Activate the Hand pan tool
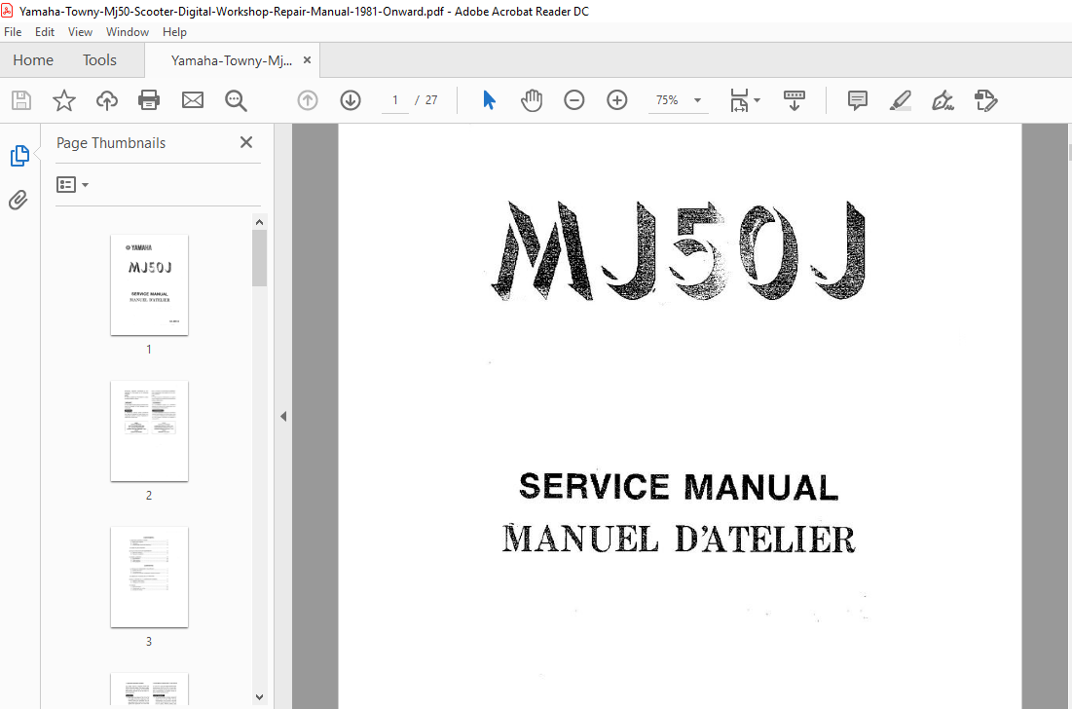 [x=532, y=100]
